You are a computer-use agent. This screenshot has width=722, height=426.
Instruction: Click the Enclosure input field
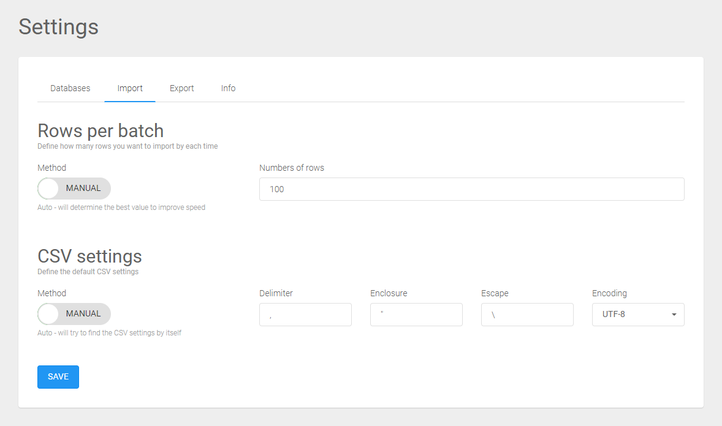tap(416, 315)
